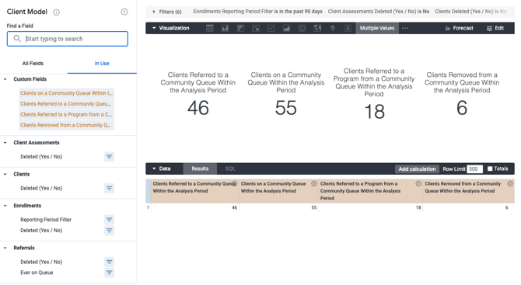521x285 pixels.
Task: Collapse the Visualization section
Action: 154,28
